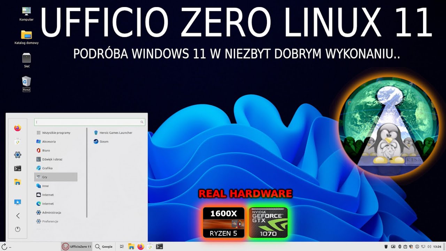
Task: Click inside the menu search field
Action: (x=90, y=122)
